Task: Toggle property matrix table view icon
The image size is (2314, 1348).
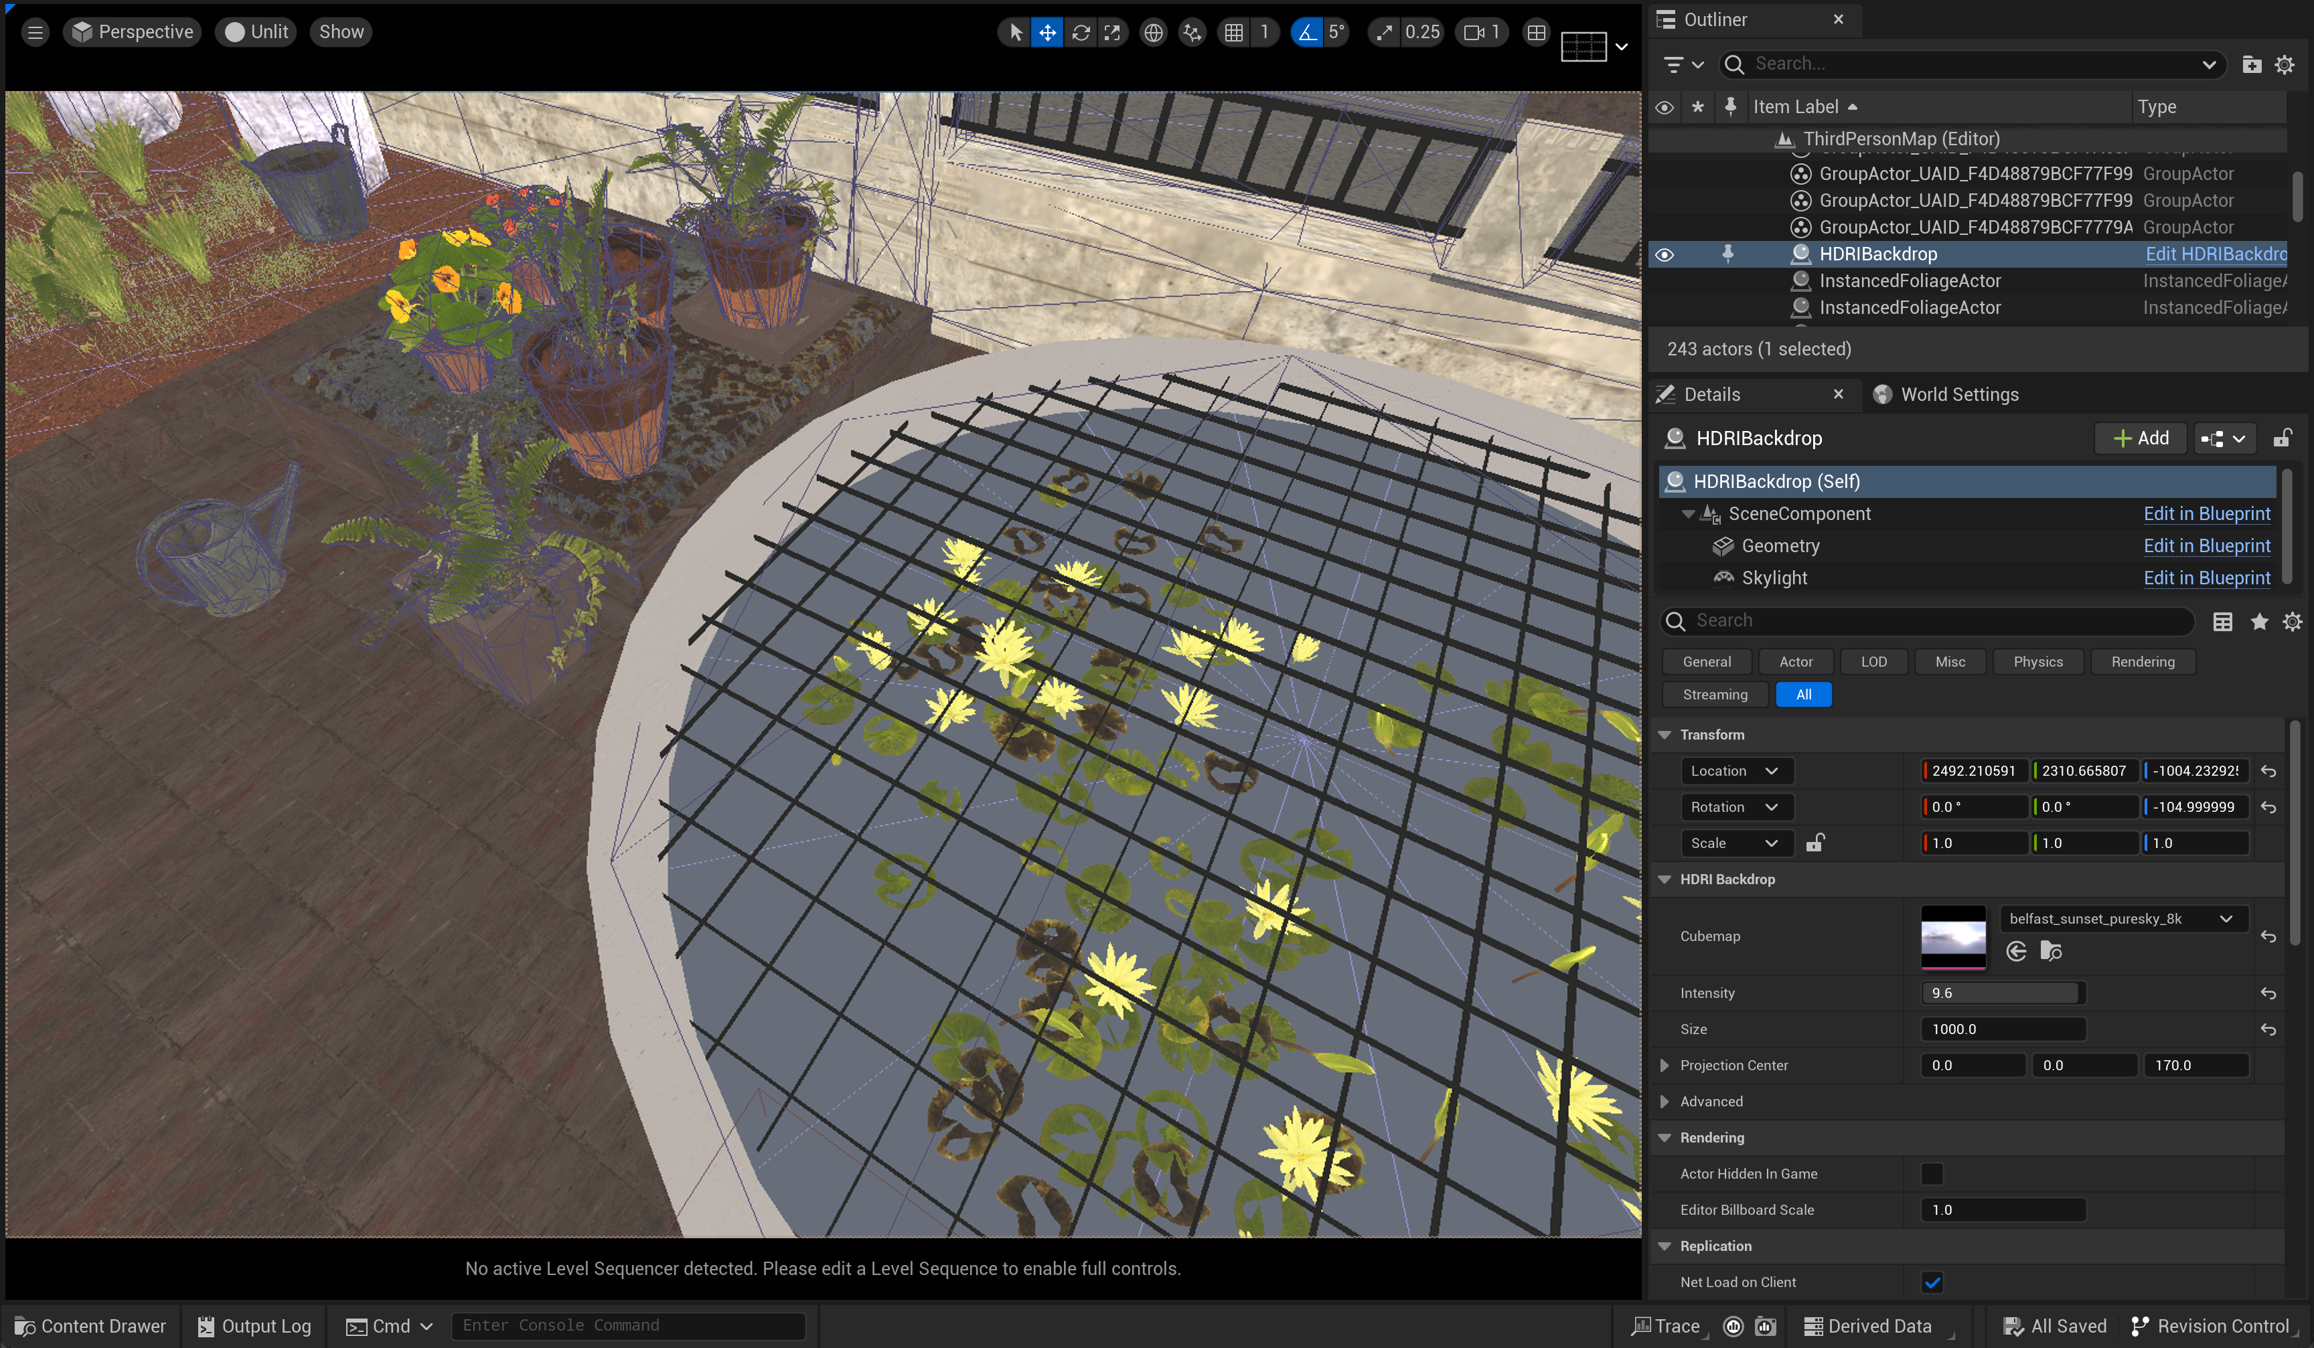Action: [x=2222, y=621]
